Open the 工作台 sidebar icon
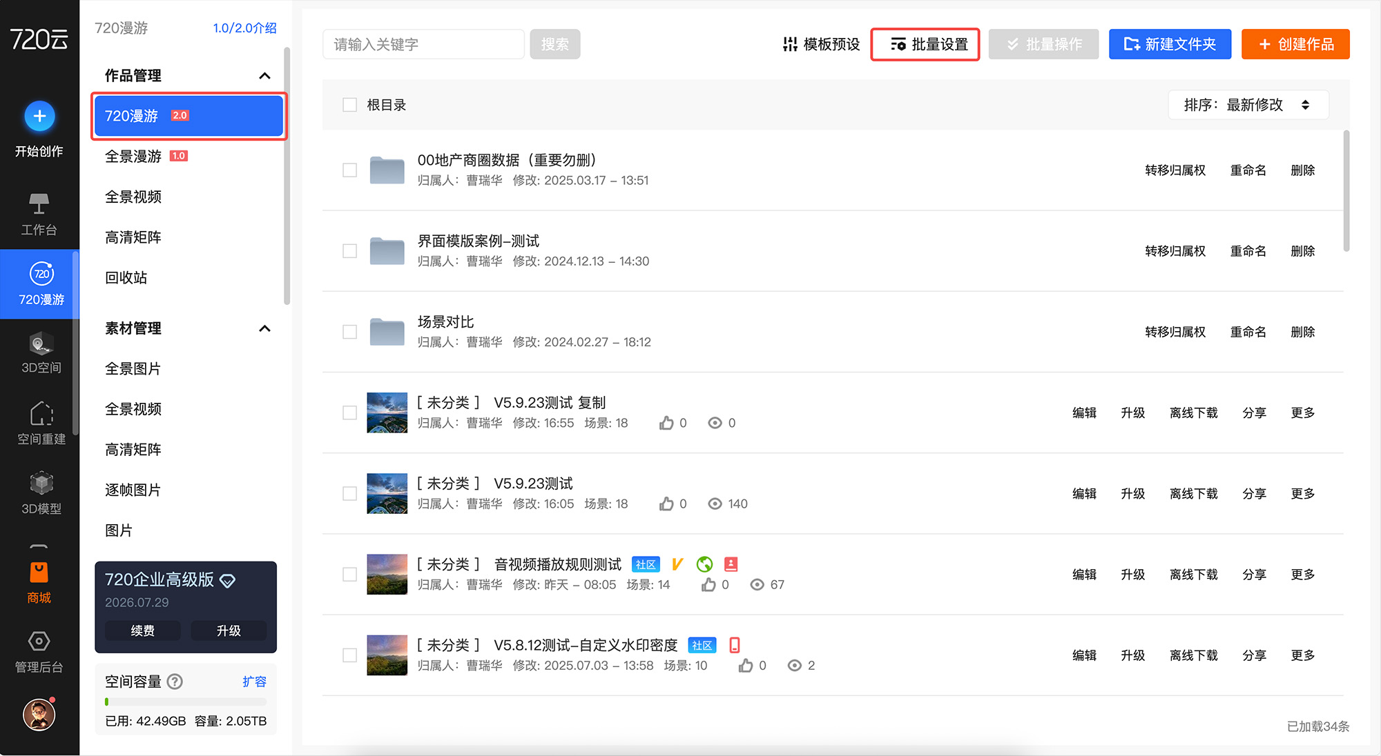This screenshot has height=756, width=1381. coord(39,214)
